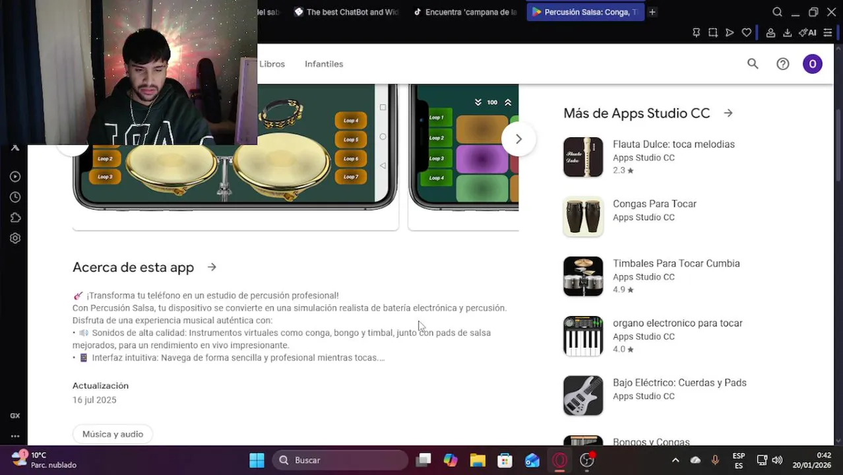The image size is (843, 475).
Task: Open the sidebar three-dots more menu
Action: click(15, 436)
